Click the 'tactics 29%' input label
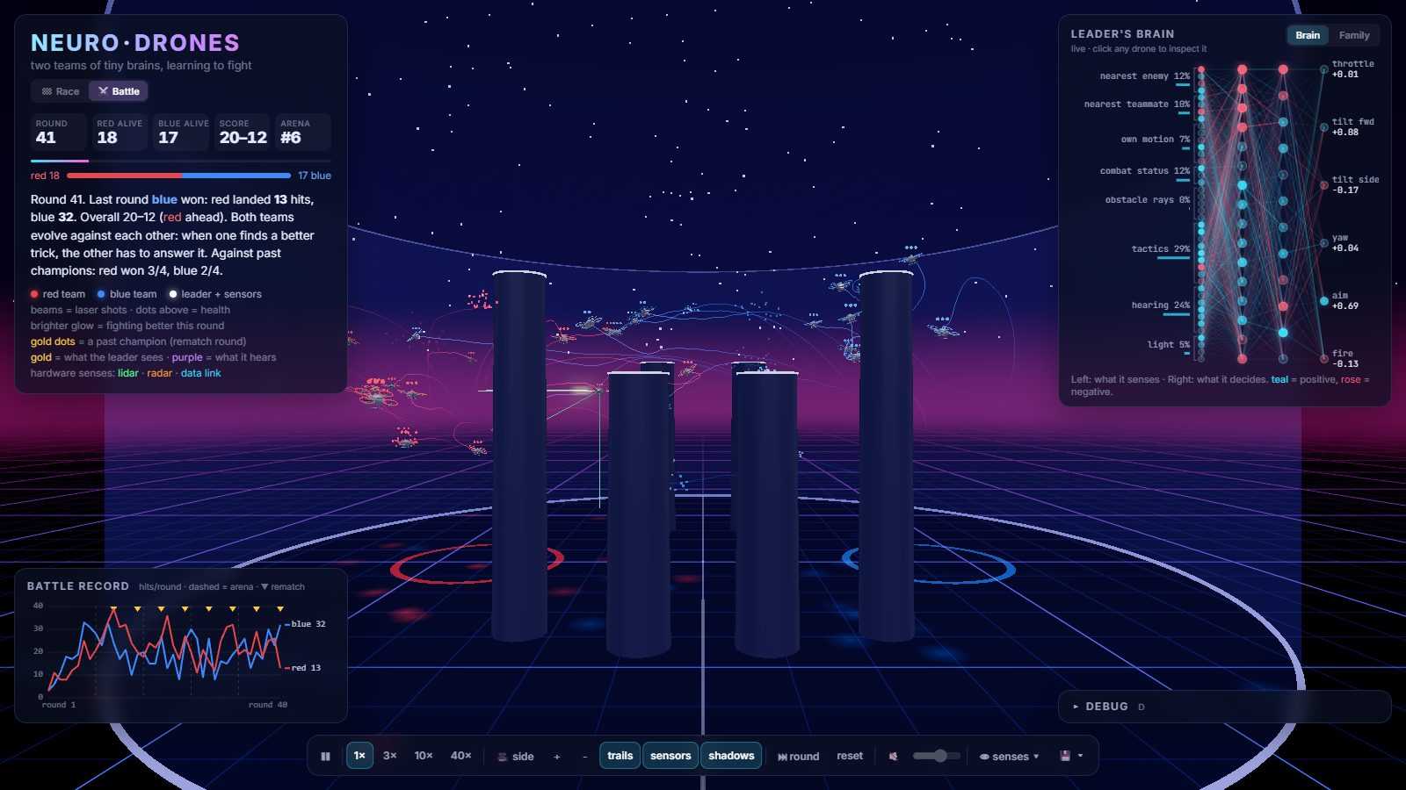Screen dimensions: 1406x790 (1160, 249)
